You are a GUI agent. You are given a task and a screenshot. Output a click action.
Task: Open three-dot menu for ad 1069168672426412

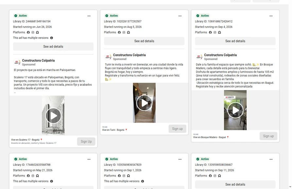click(271, 16)
